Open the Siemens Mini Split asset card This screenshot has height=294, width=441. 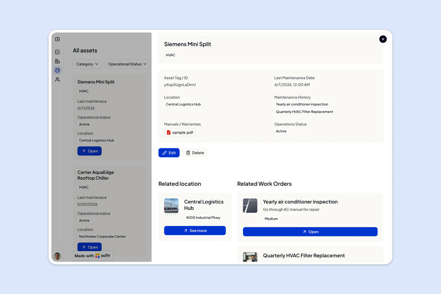90,151
